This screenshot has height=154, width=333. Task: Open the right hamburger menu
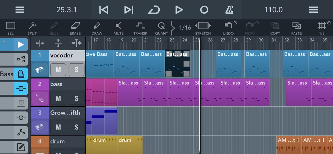click(x=313, y=10)
